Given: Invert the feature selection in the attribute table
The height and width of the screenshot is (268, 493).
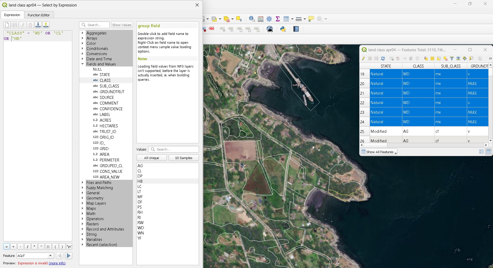Looking at the screenshot, I should (x=439, y=58).
